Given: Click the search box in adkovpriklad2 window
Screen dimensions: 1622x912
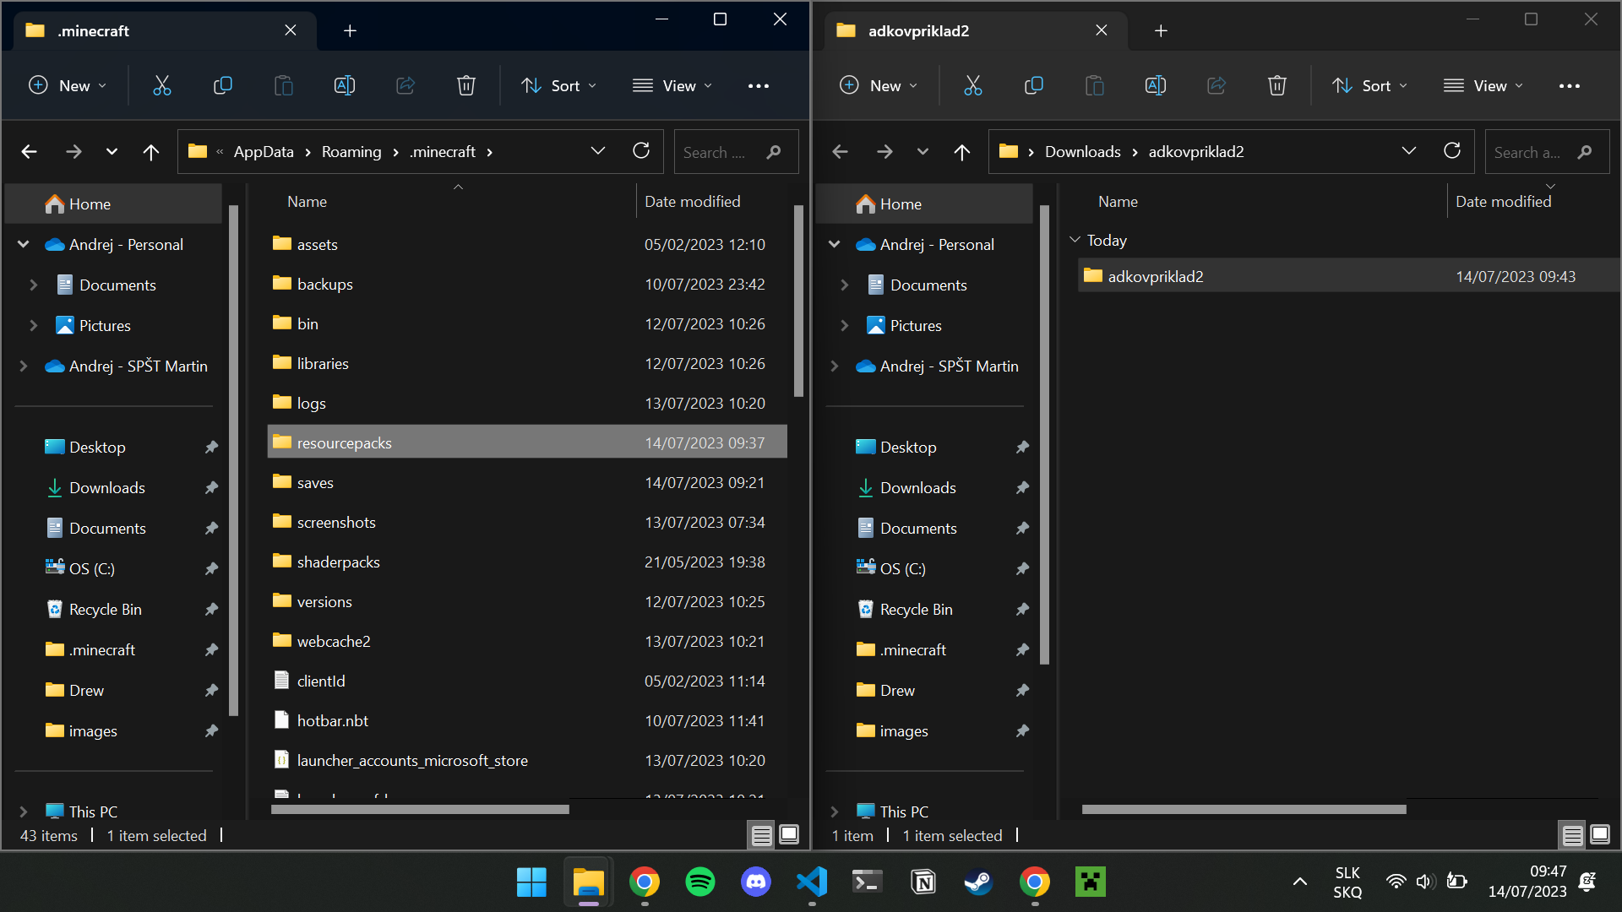Looking at the screenshot, I should pyautogui.click(x=1547, y=152).
